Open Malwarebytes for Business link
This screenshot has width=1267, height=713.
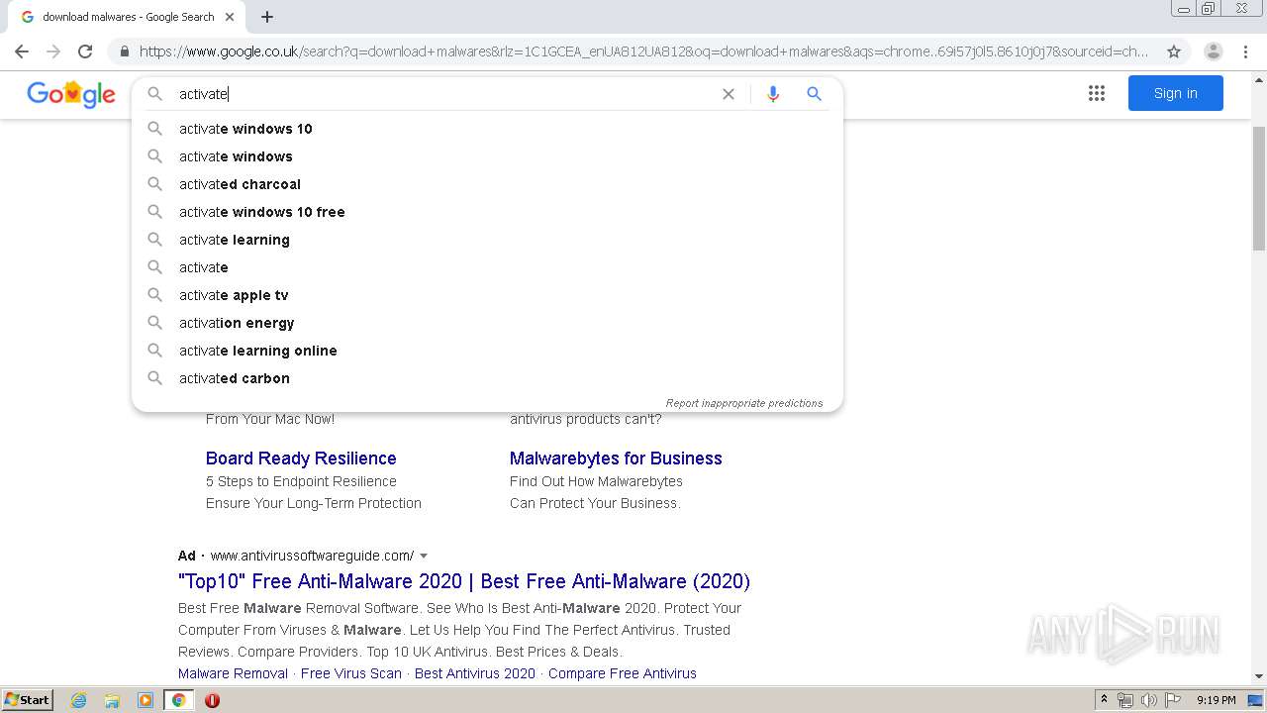pyautogui.click(x=616, y=458)
